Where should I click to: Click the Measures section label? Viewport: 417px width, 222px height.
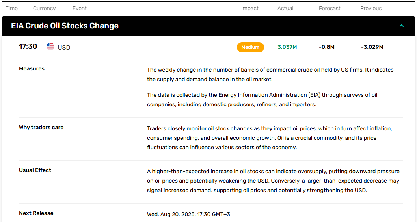click(x=32, y=69)
